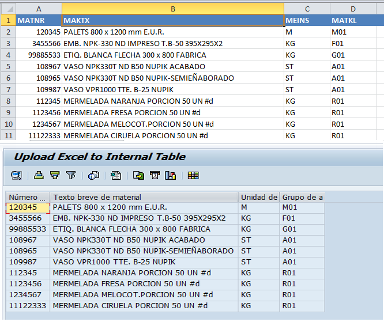Select Excel cell 'MERMELADA MELOCOT.PORCION 50 UN #d'

point(173,124)
